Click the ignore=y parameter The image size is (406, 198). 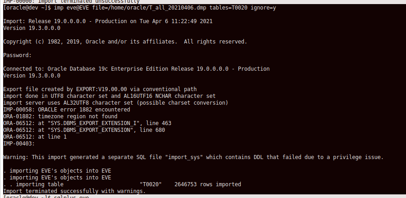[263, 8]
